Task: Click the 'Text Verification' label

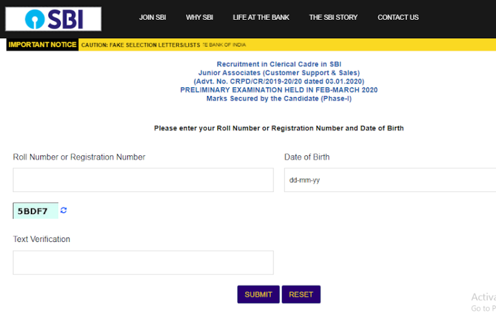Action: pyautogui.click(x=42, y=239)
